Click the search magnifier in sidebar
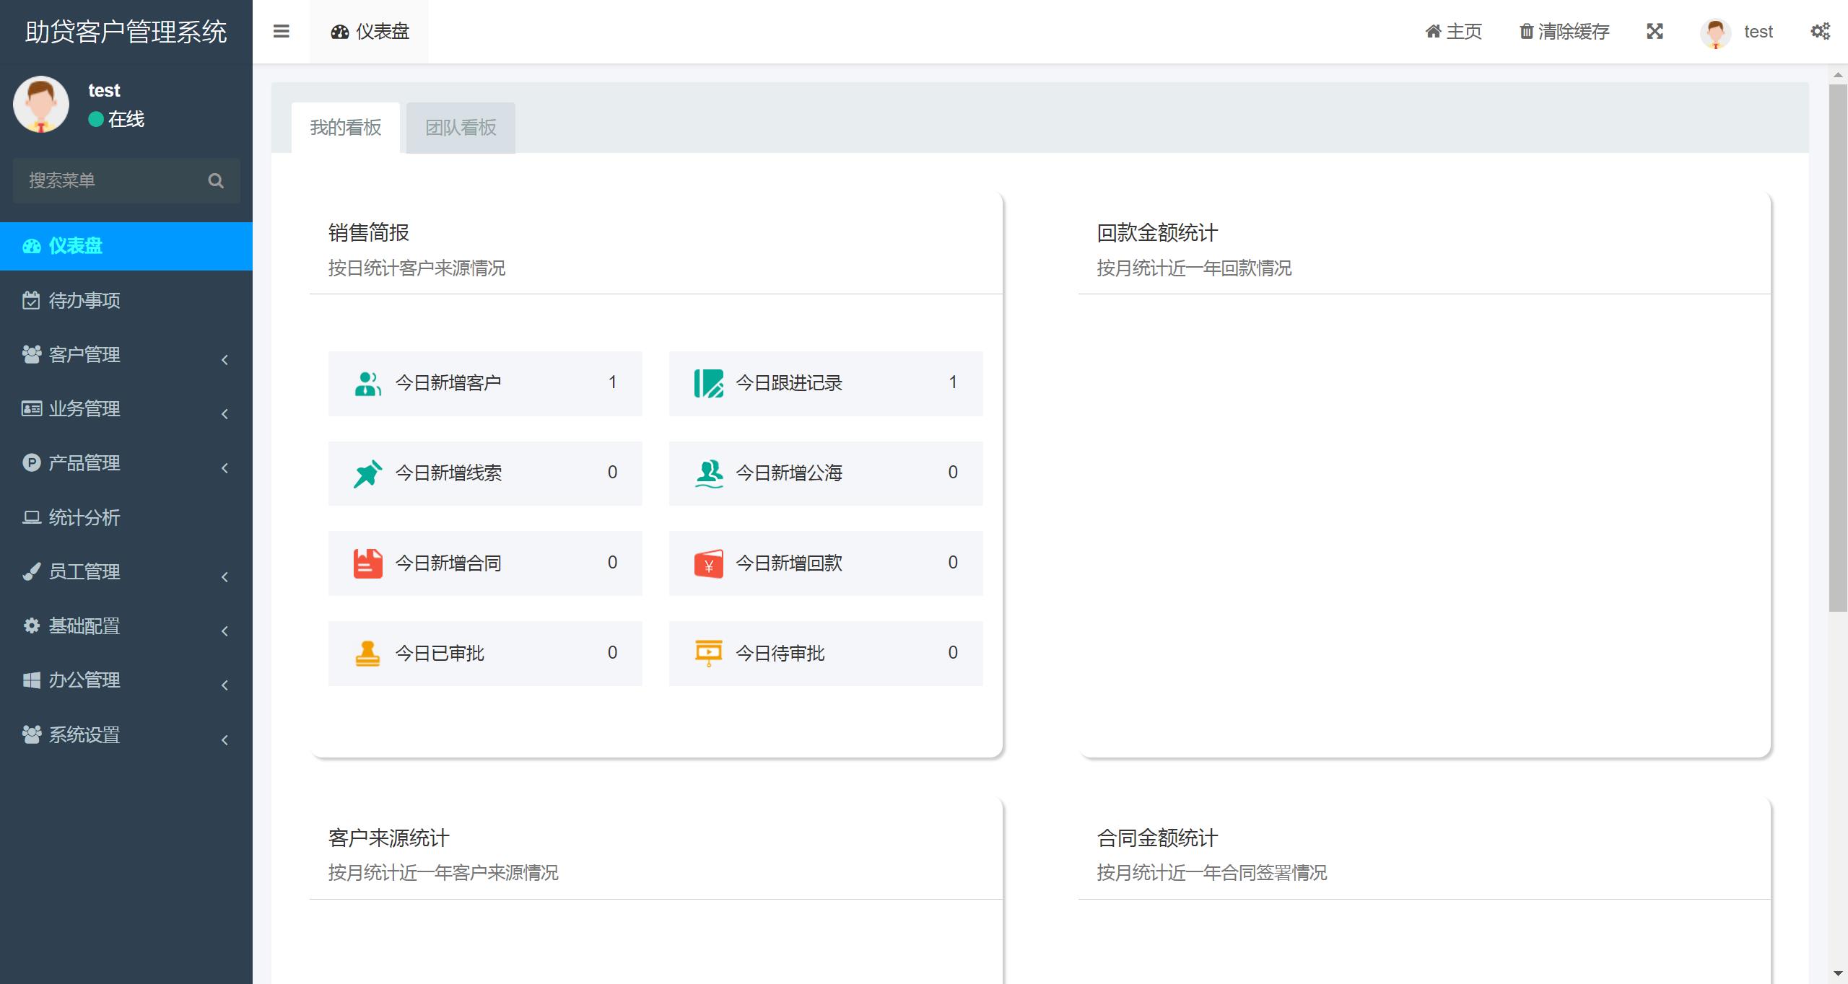The width and height of the screenshot is (1848, 984). [215, 180]
